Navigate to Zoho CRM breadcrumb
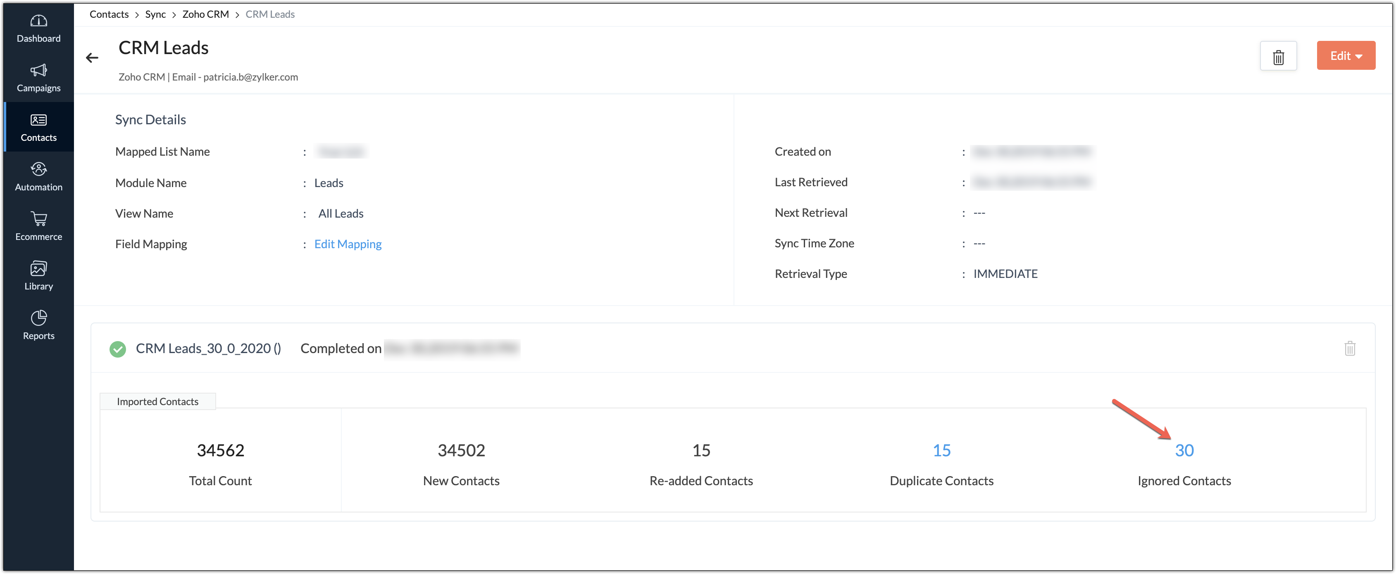This screenshot has height=574, width=1396. tap(205, 14)
